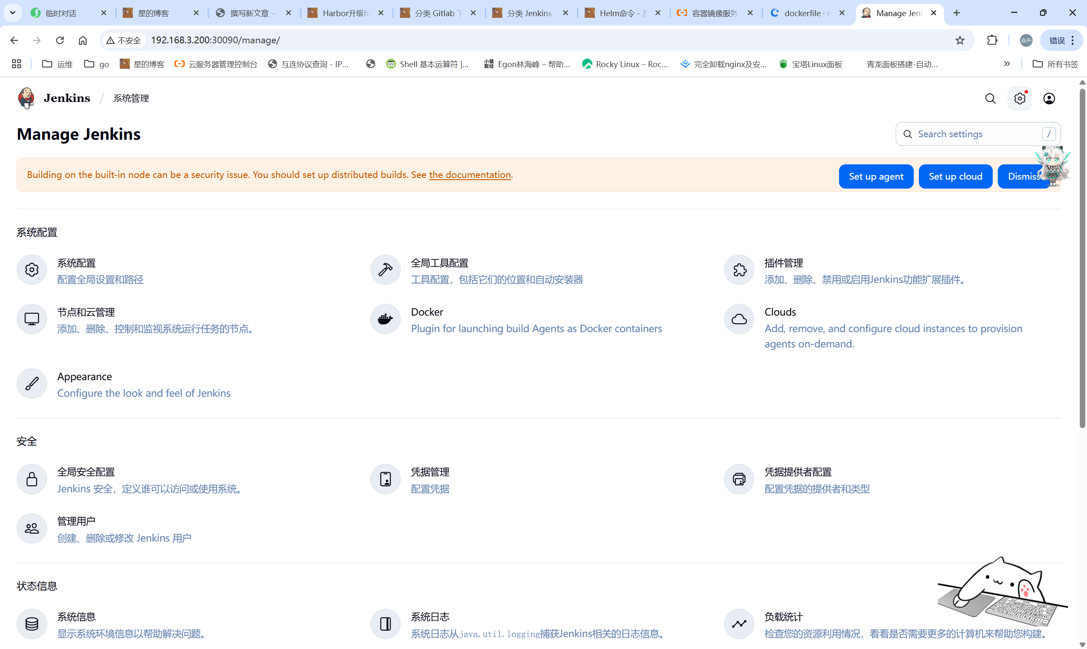This screenshot has width=1087, height=649.
Task: Open the 系统信息 database icon
Action: (x=31, y=624)
